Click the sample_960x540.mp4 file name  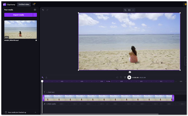click(11, 40)
